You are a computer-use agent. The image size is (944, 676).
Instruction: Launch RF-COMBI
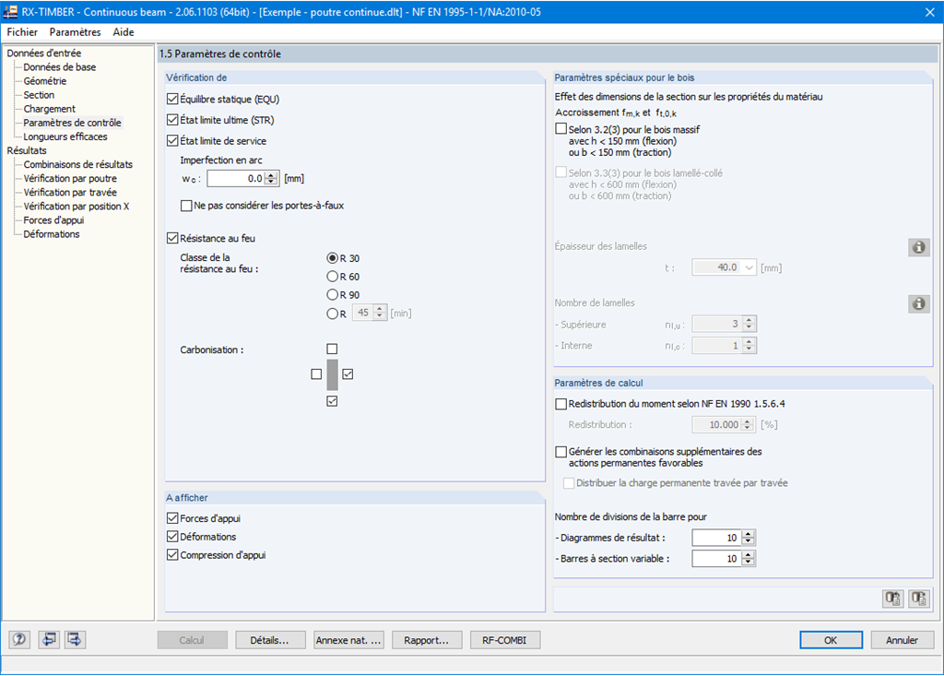pyautogui.click(x=503, y=639)
